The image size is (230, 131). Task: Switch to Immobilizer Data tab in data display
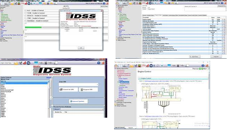point(183,15)
